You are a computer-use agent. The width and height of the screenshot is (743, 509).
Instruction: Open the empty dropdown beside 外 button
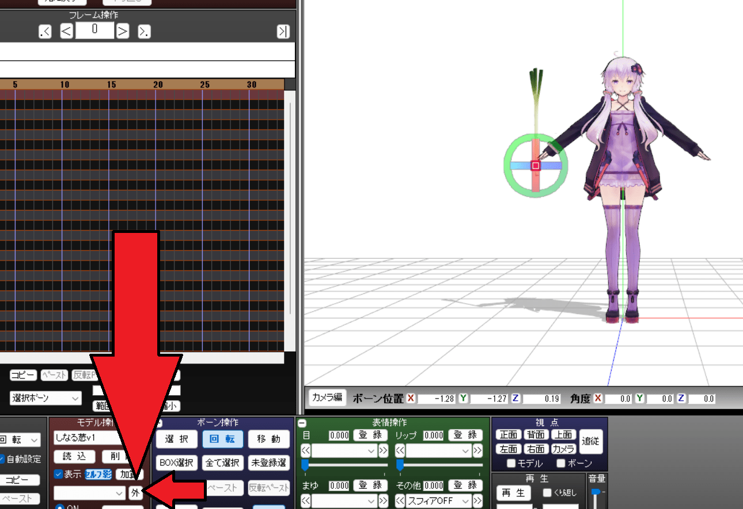(x=89, y=493)
